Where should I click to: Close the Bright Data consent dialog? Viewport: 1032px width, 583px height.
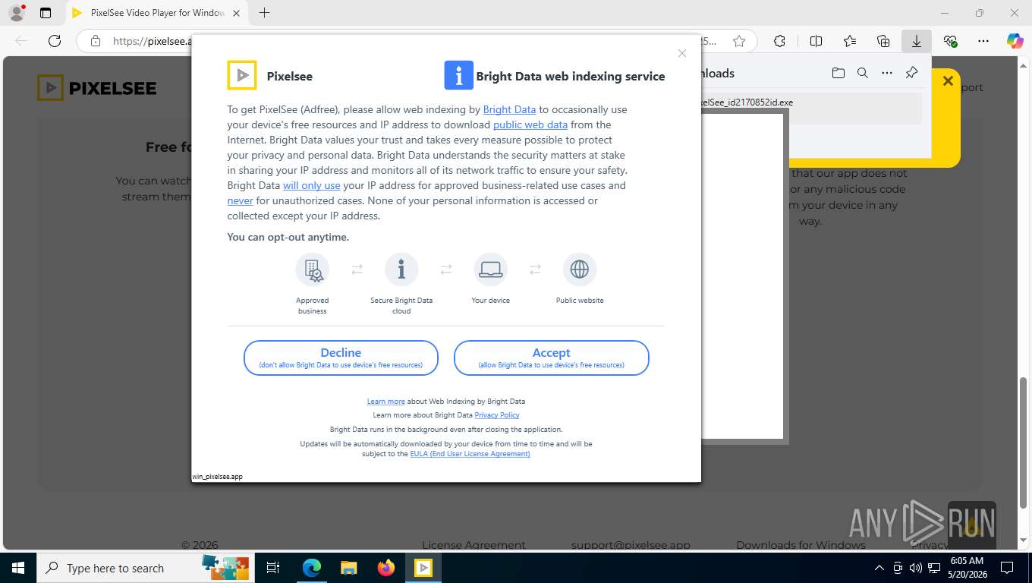pyautogui.click(x=681, y=53)
